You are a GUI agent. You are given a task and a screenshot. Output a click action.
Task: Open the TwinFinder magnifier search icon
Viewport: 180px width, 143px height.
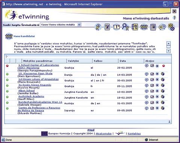(x=126, y=27)
